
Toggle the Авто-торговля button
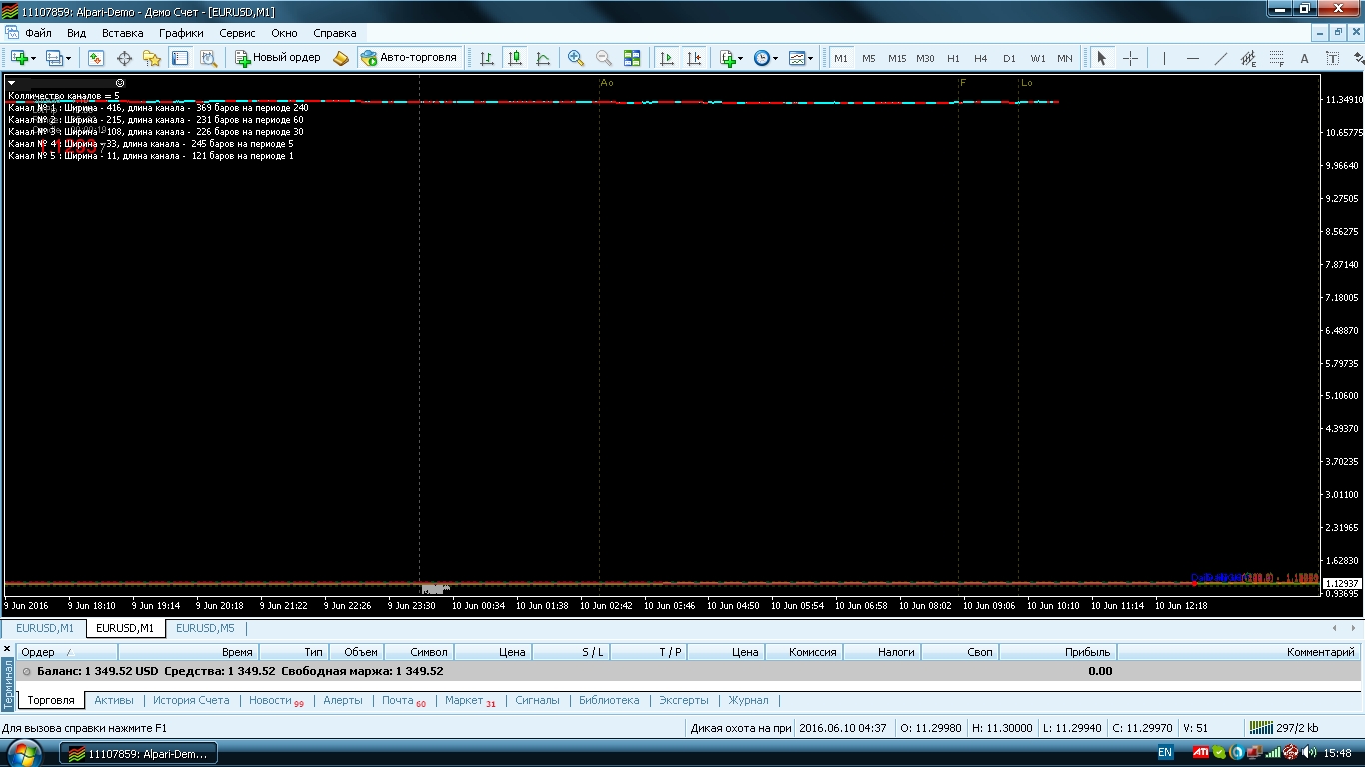pyautogui.click(x=409, y=58)
